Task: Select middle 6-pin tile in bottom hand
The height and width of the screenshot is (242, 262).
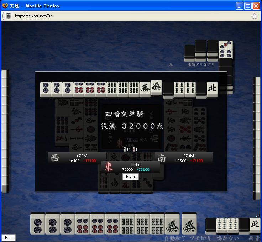Action: [98, 224]
